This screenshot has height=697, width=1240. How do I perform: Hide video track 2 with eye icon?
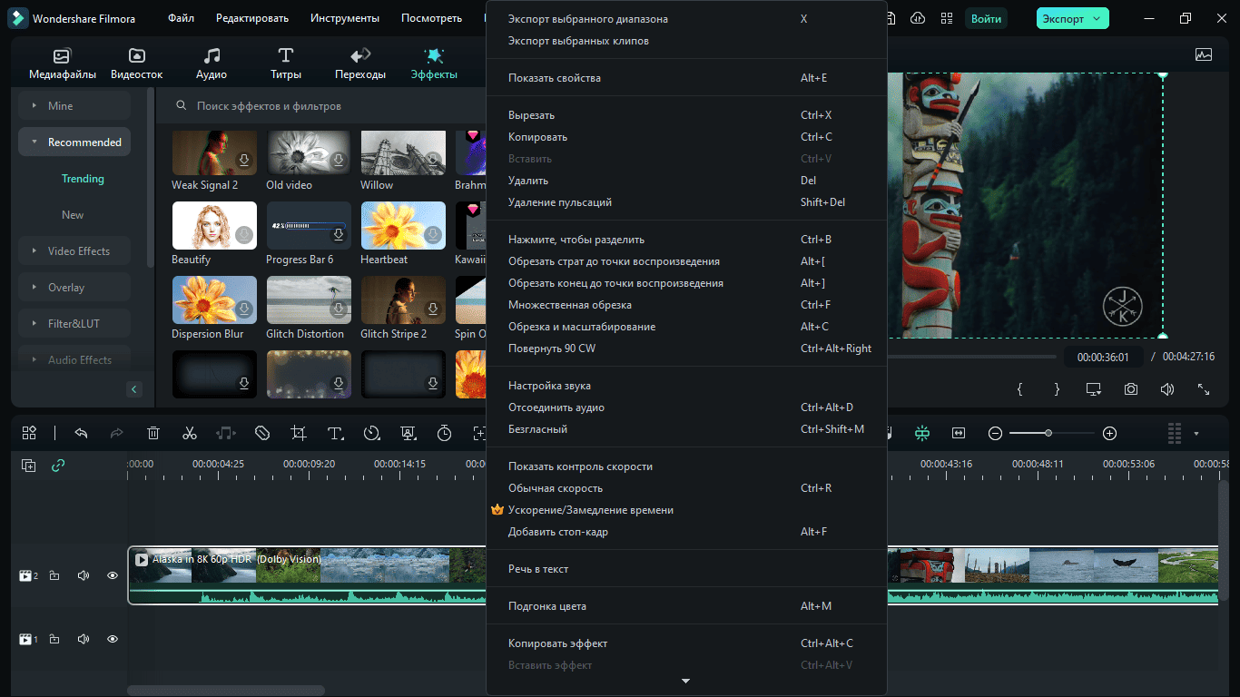(x=113, y=575)
